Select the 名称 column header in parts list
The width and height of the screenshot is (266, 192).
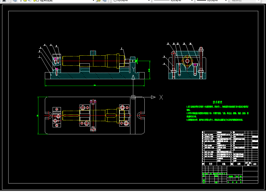coord(224,164)
